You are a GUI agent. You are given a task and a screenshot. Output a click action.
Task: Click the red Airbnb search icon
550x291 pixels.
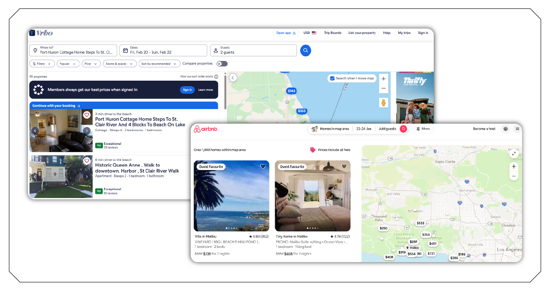coord(403,129)
